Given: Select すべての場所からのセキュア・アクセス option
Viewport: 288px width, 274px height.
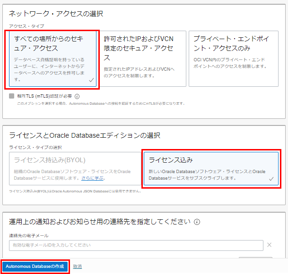Looking at the screenshot, I should [x=51, y=59].
